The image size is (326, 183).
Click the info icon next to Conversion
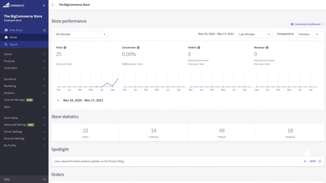coord(138,48)
